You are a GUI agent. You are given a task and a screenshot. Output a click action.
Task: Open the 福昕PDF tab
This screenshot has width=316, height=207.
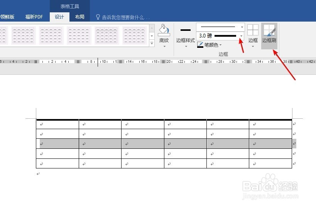pyautogui.click(x=34, y=17)
